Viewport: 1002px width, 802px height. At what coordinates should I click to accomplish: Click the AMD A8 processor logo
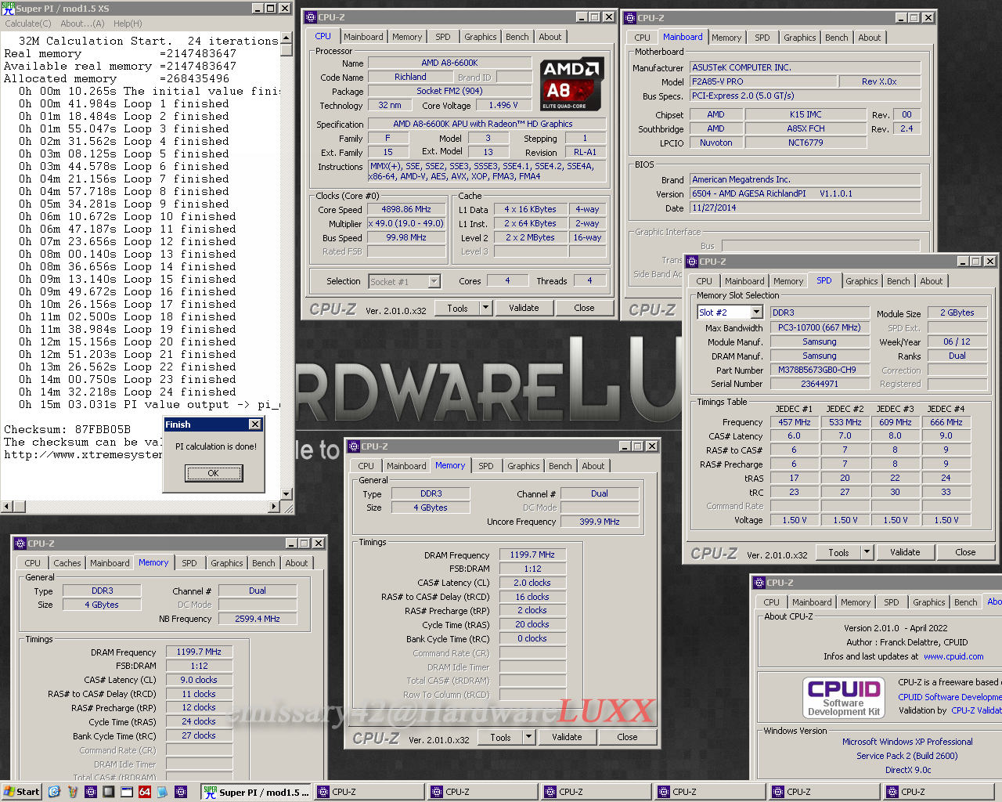[571, 84]
